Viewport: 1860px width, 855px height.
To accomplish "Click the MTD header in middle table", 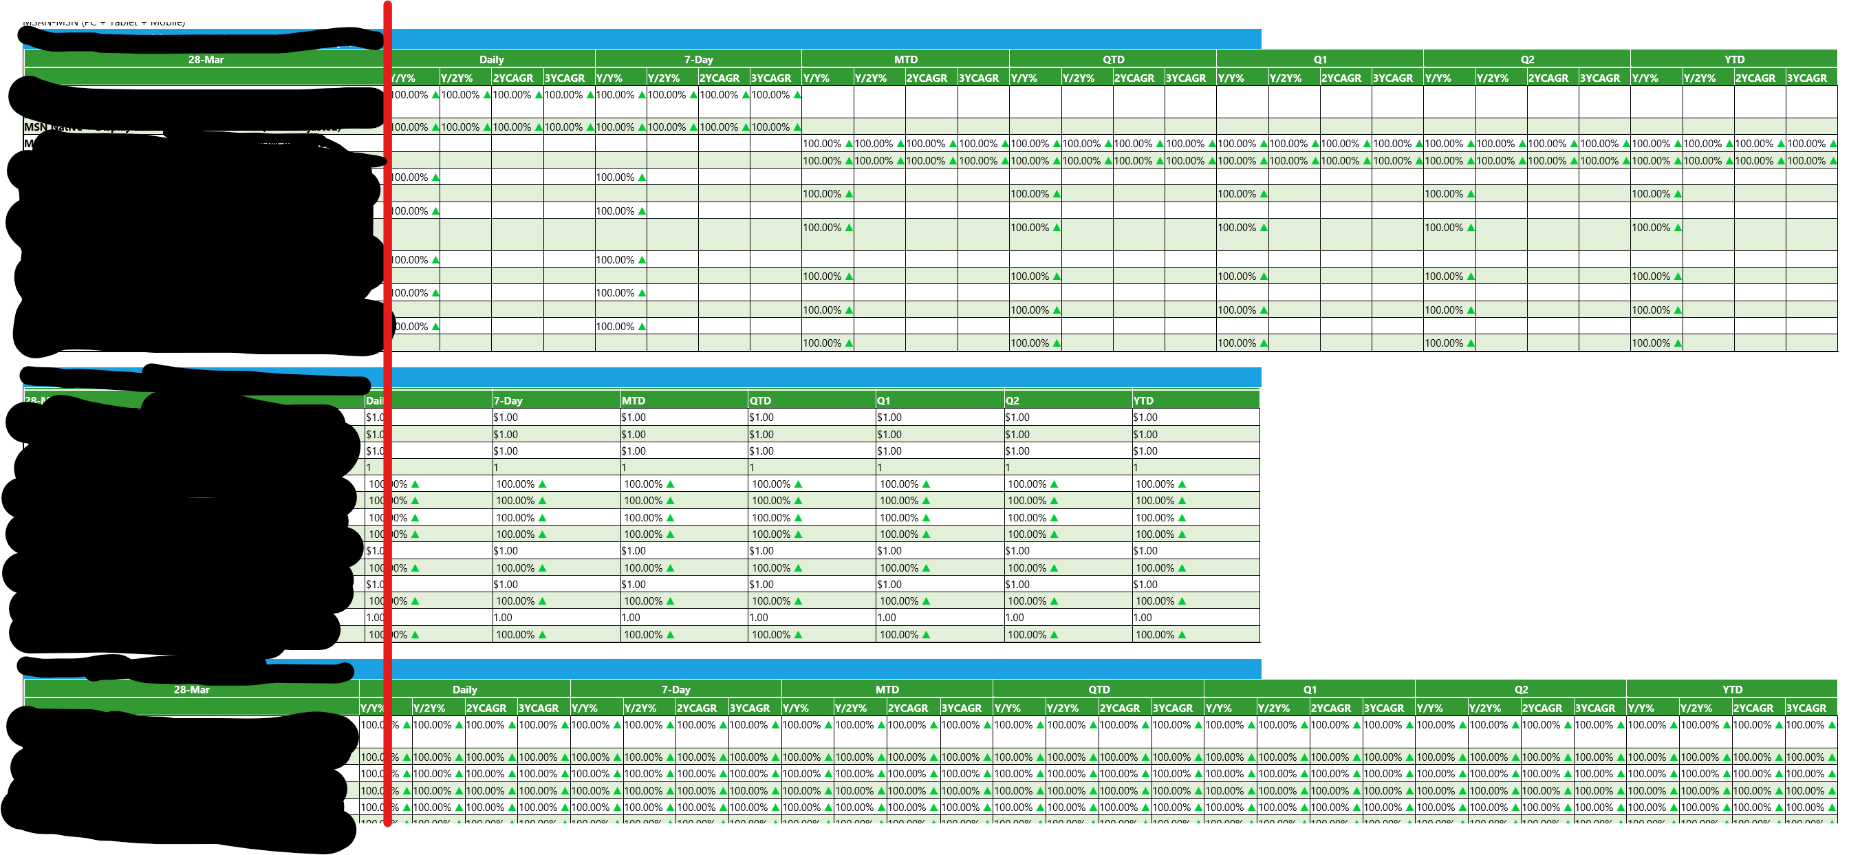I will (x=634, y=400).
